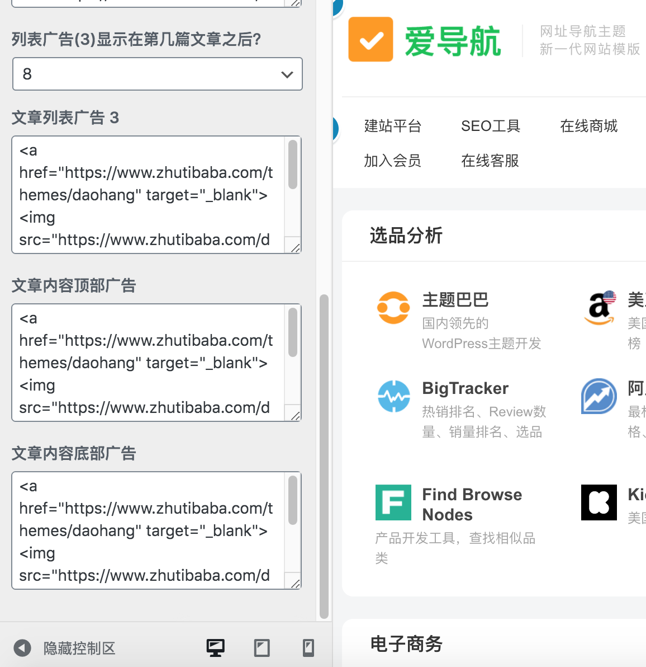
Task: Click the 选品分析 section heading
Action: pyautogui.click(x=406, y=235)
